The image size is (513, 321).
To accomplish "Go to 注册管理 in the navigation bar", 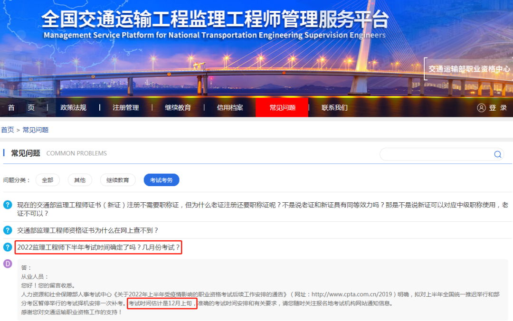I will (125, 108).
